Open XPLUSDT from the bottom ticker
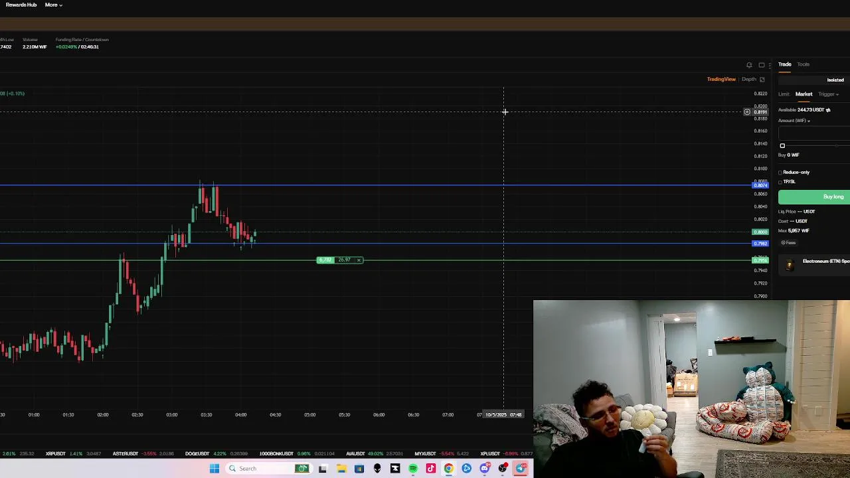The width and height of the screenshot is (850, 478). [x=490, y=454]
